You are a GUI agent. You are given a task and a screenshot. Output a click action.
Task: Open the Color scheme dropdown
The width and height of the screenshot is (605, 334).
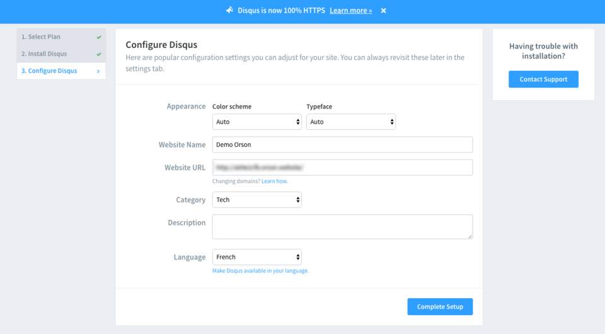tap(257, 122)
